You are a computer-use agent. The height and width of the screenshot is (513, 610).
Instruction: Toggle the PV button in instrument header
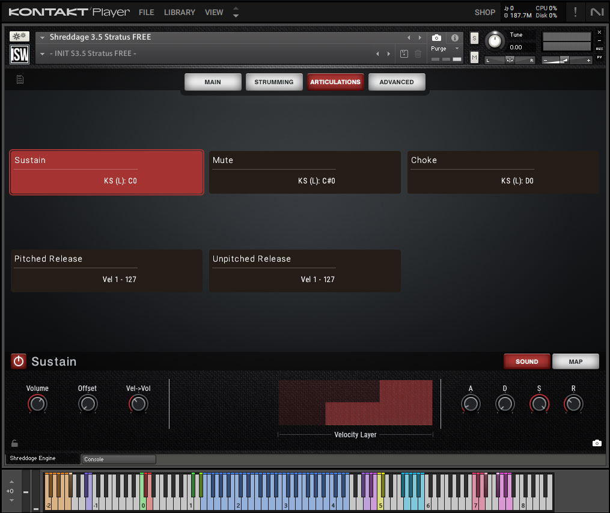click(x=600, y=57)
